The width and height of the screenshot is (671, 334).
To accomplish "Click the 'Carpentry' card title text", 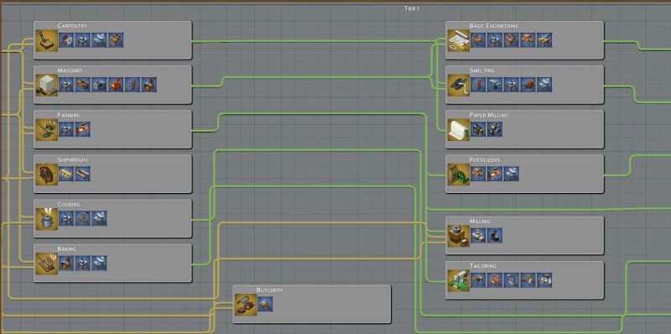I will tap(72, 26).
